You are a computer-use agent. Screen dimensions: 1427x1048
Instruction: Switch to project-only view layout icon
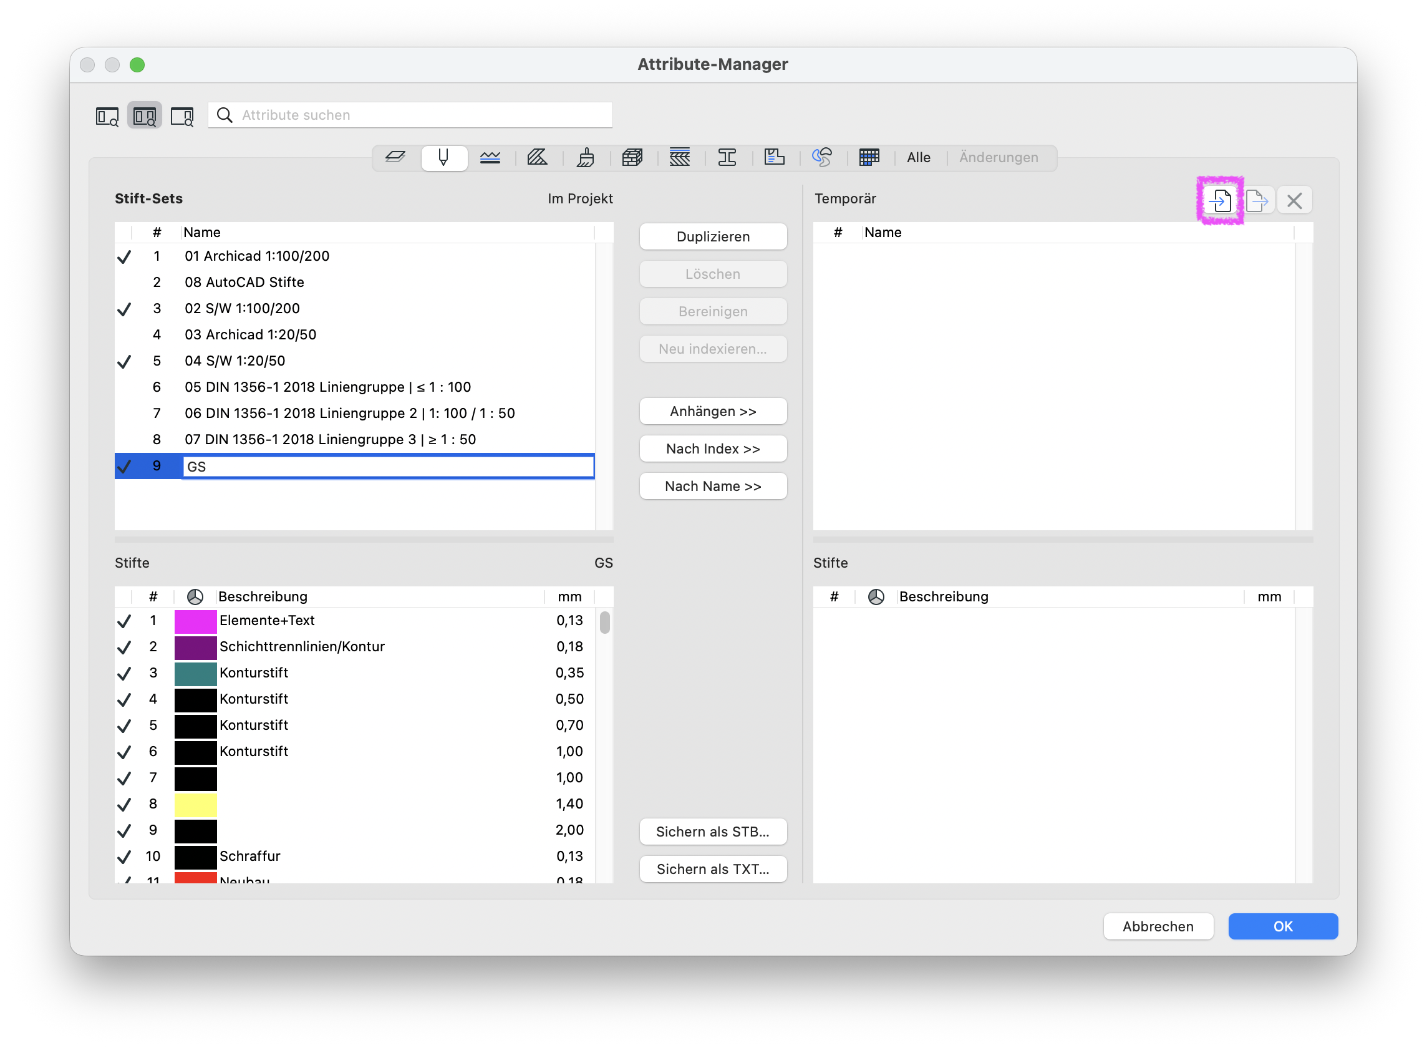(x=107, y=116)
